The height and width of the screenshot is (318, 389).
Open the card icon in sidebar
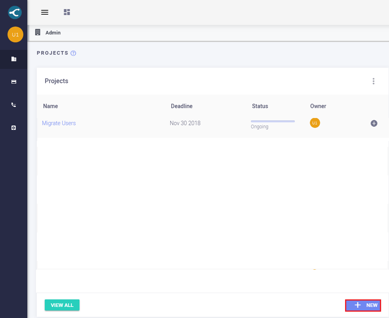13,82
